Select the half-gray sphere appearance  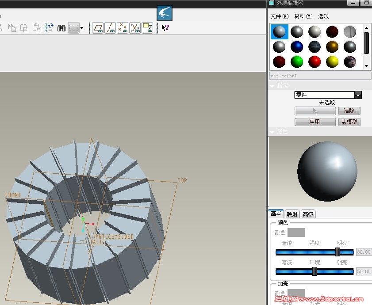click(350, 32)
